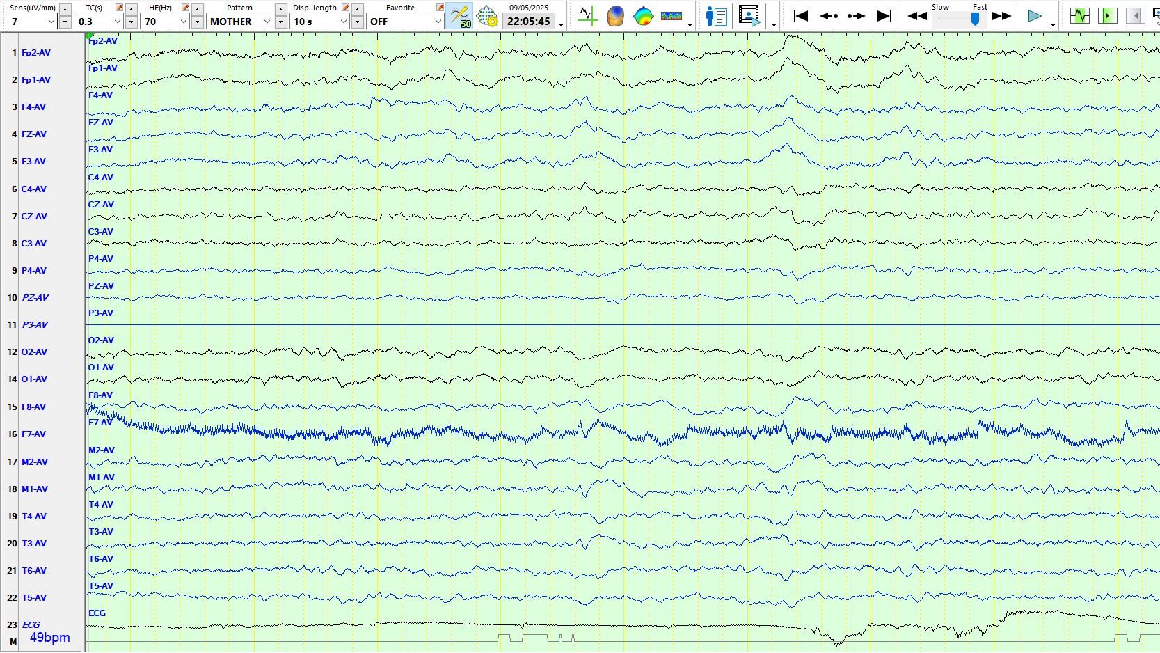The image size is (1160, 653).
Task: Show the 3D head voltage map
Action: click(615, 15)
